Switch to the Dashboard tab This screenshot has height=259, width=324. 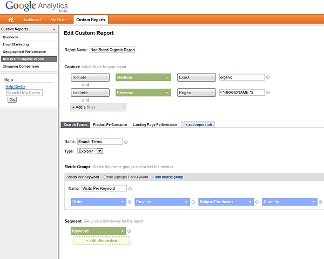pos(31,19)
